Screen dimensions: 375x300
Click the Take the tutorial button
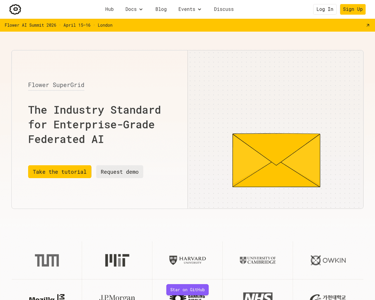pyautogui.click(x=60, y=172)
